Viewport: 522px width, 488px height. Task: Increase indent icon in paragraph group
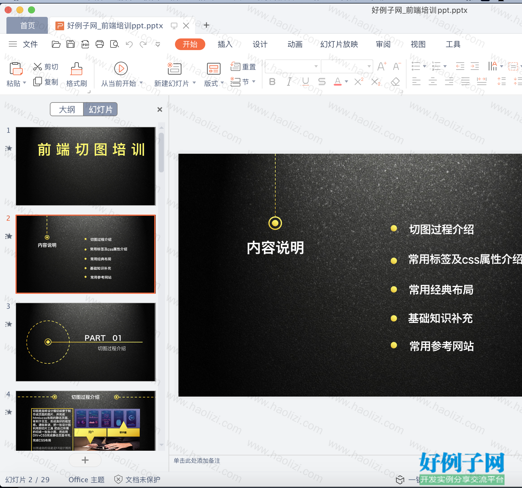click(x=475, y=66)
